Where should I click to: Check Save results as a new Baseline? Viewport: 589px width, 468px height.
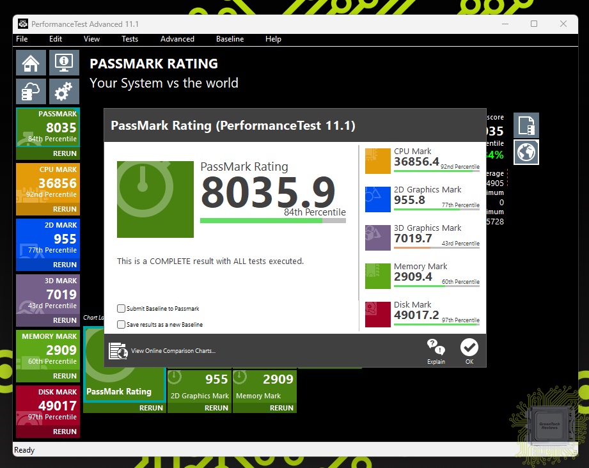point(122,324)
